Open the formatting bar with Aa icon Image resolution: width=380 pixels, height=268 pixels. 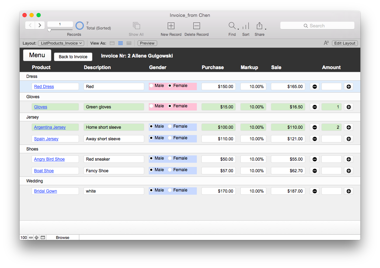coord(326,43)
